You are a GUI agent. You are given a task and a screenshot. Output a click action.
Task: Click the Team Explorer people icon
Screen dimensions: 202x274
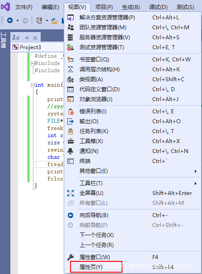(70, 28)
